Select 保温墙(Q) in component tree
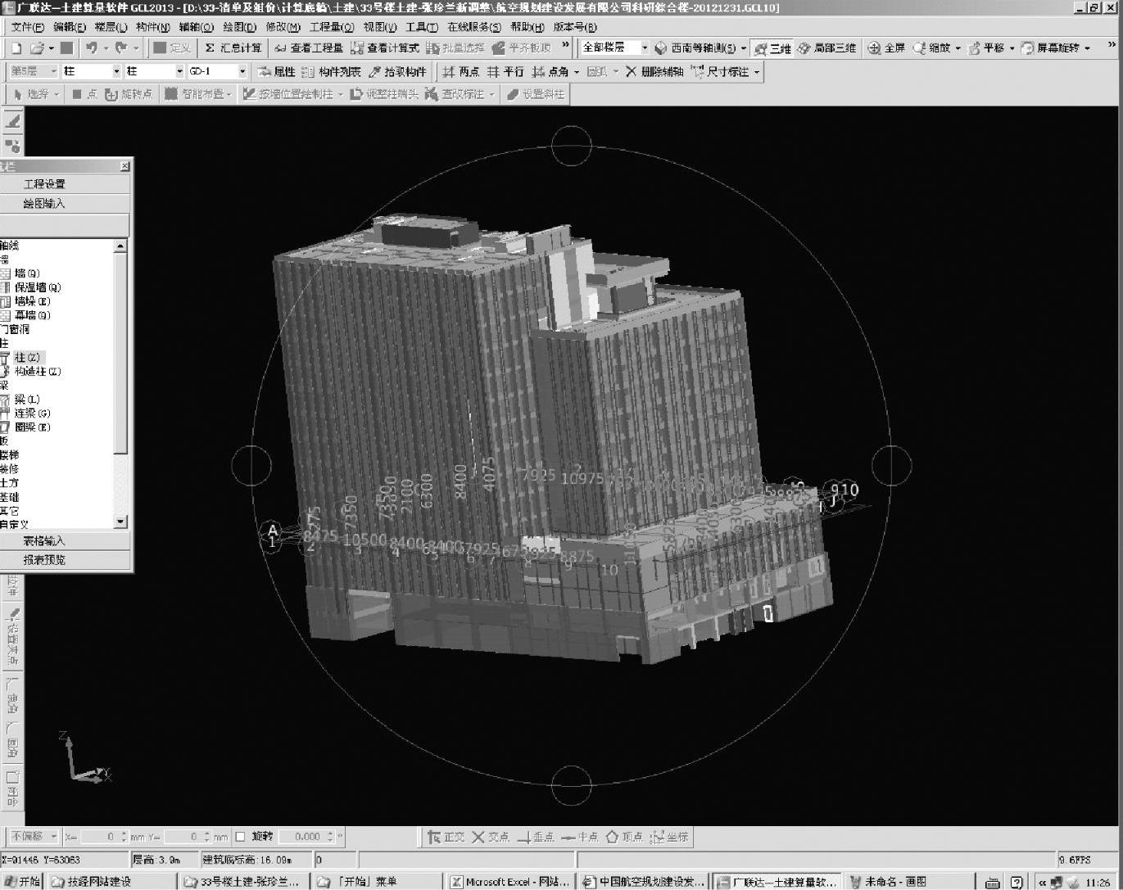 (31, 287)
